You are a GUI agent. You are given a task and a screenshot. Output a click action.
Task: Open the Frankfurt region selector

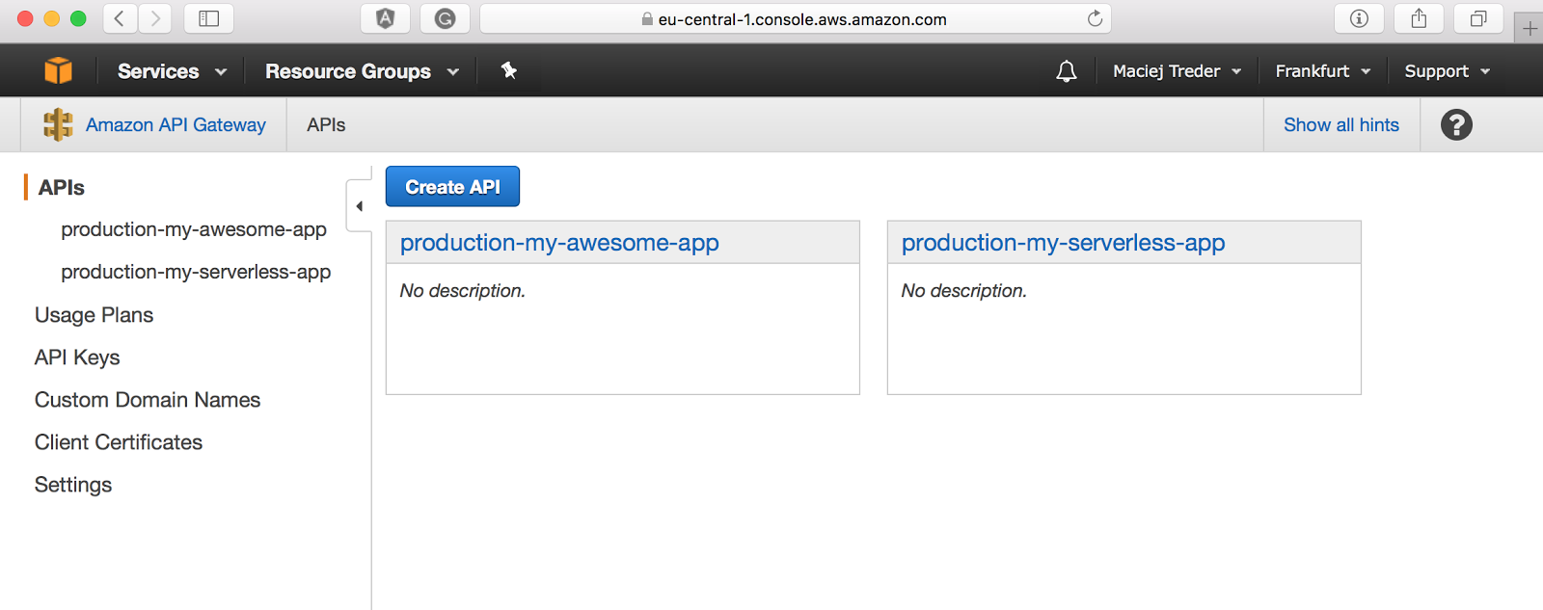click(x=1322, y=71)
